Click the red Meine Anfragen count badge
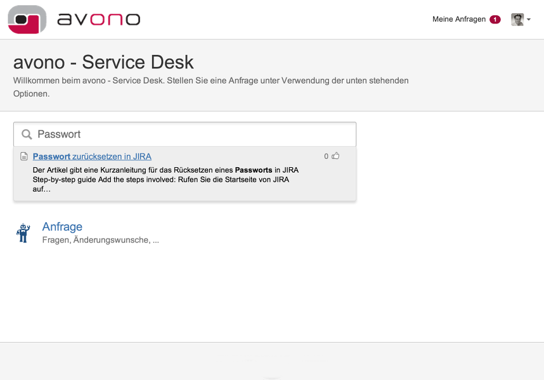544x380 pixels. 495,20
